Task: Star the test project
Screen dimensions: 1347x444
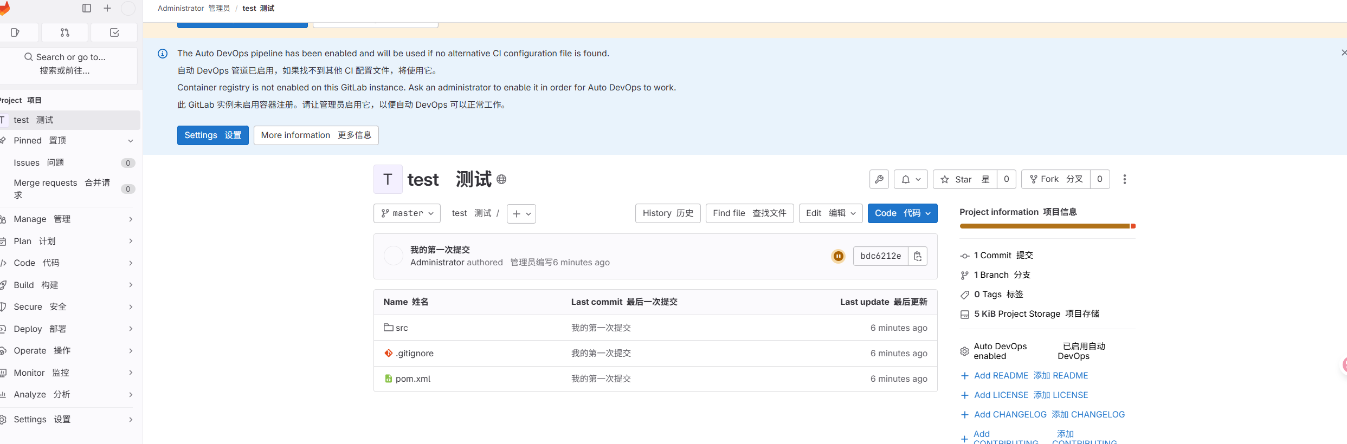Action: pyautogui.click(x=965, y=179)
